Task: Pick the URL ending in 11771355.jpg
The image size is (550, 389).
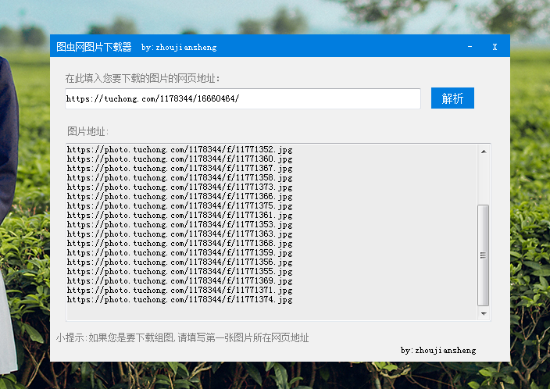Action: coord(180,272)
